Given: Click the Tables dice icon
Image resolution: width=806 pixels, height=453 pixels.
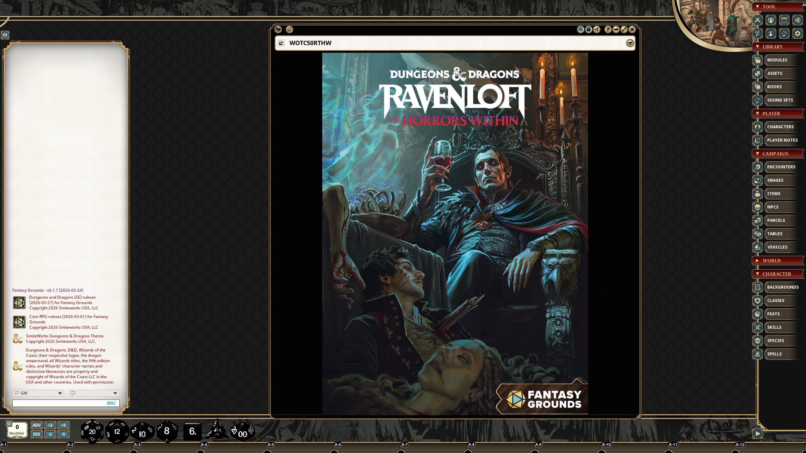Looking at the screenshot, I should [758, 234].
